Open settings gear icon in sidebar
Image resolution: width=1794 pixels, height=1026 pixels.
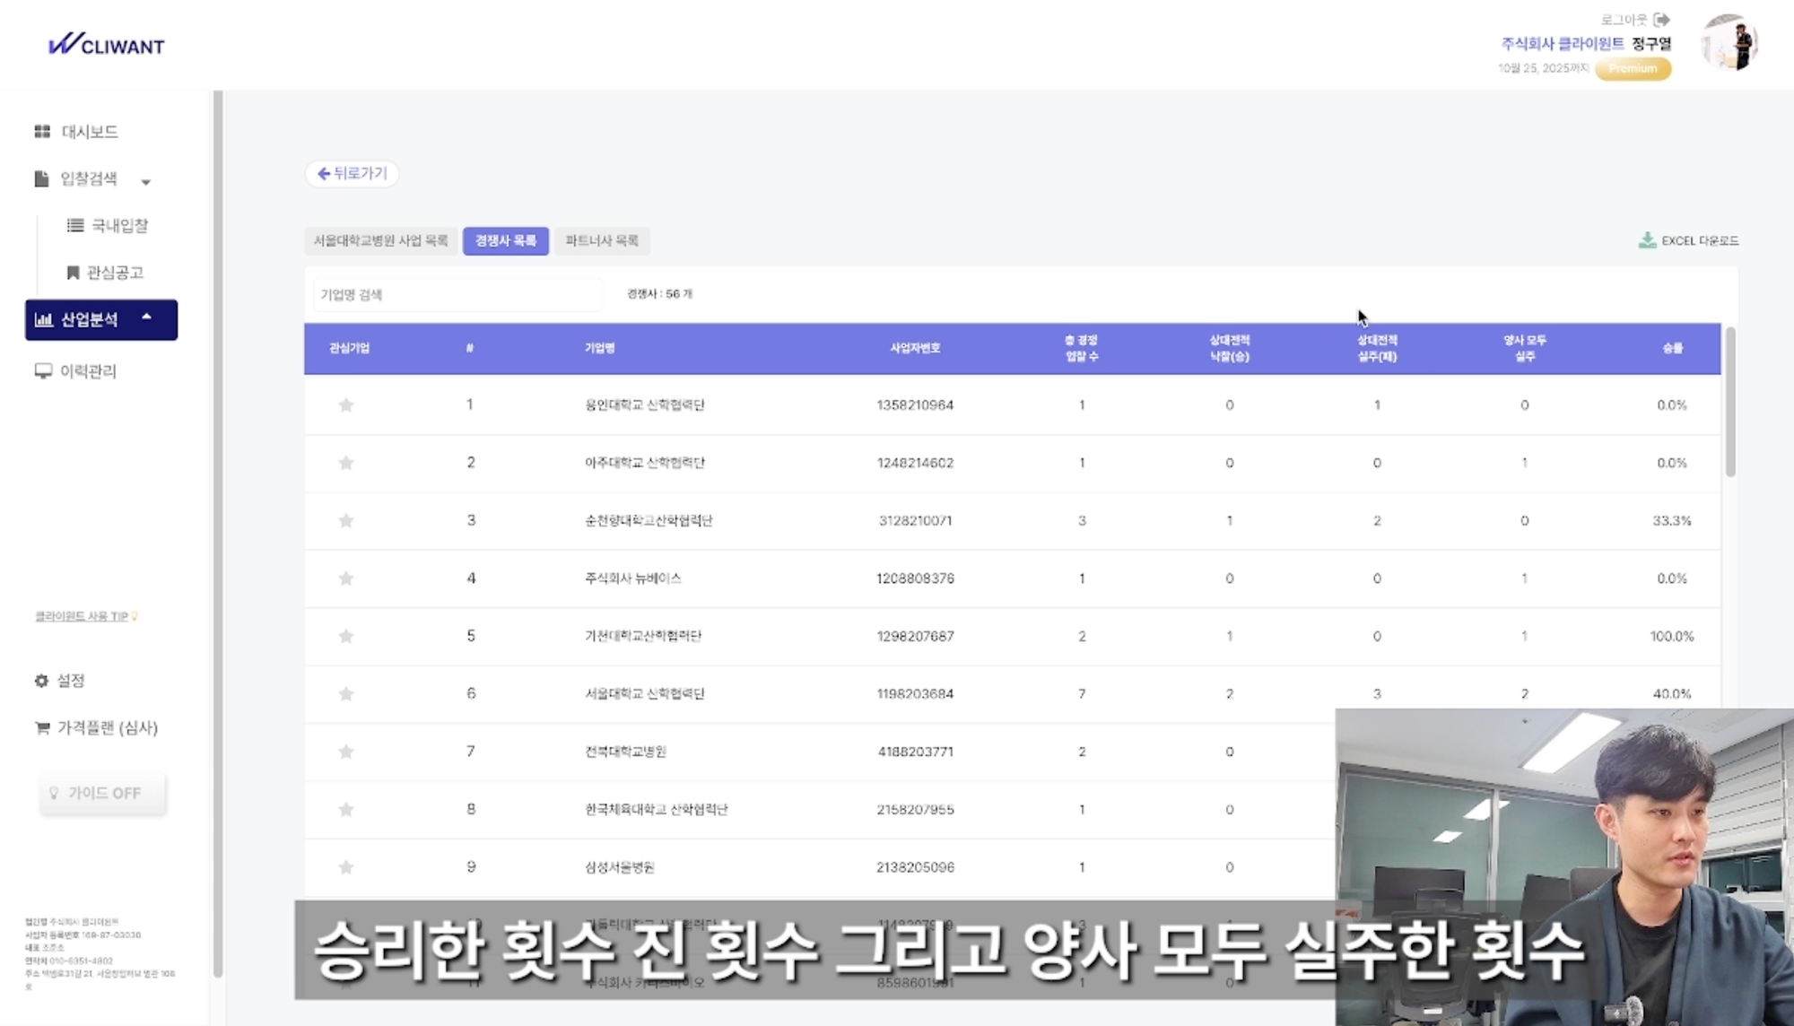click(41, 681)
